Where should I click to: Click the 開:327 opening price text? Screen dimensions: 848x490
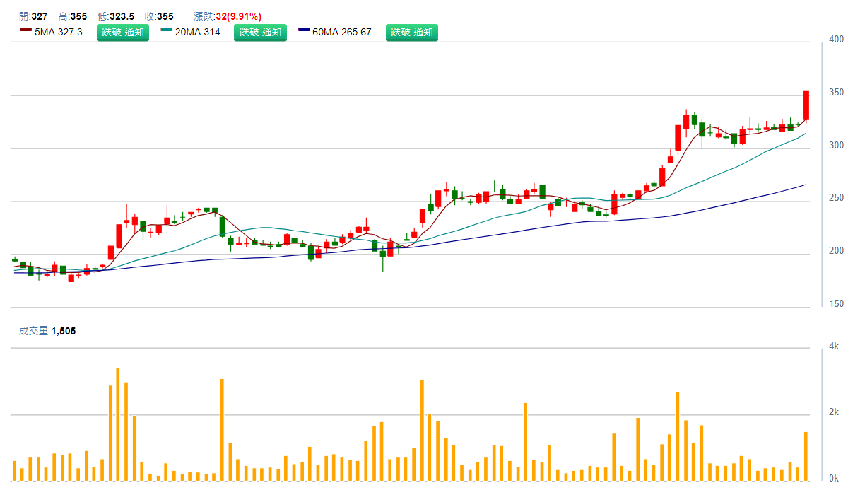(x=33, y=16)
